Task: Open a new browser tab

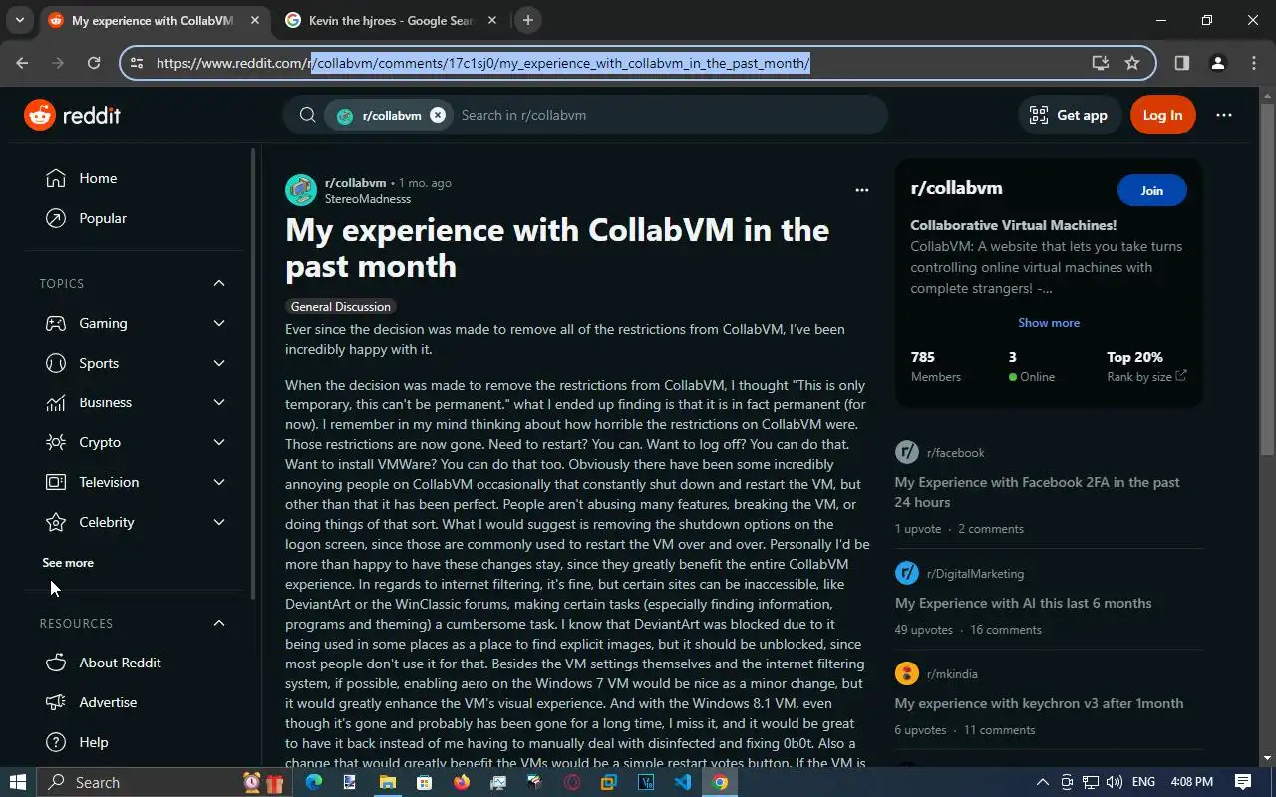Action: (x=528, y=20)
